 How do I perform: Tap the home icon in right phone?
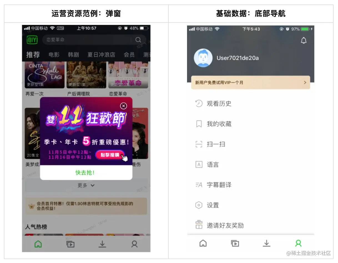pyautogui.click(x=203, y=243)
